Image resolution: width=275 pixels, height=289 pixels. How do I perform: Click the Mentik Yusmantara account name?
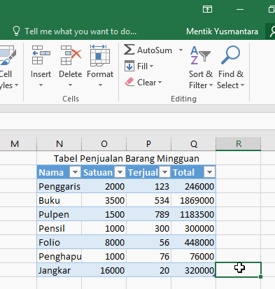point(222,31)
